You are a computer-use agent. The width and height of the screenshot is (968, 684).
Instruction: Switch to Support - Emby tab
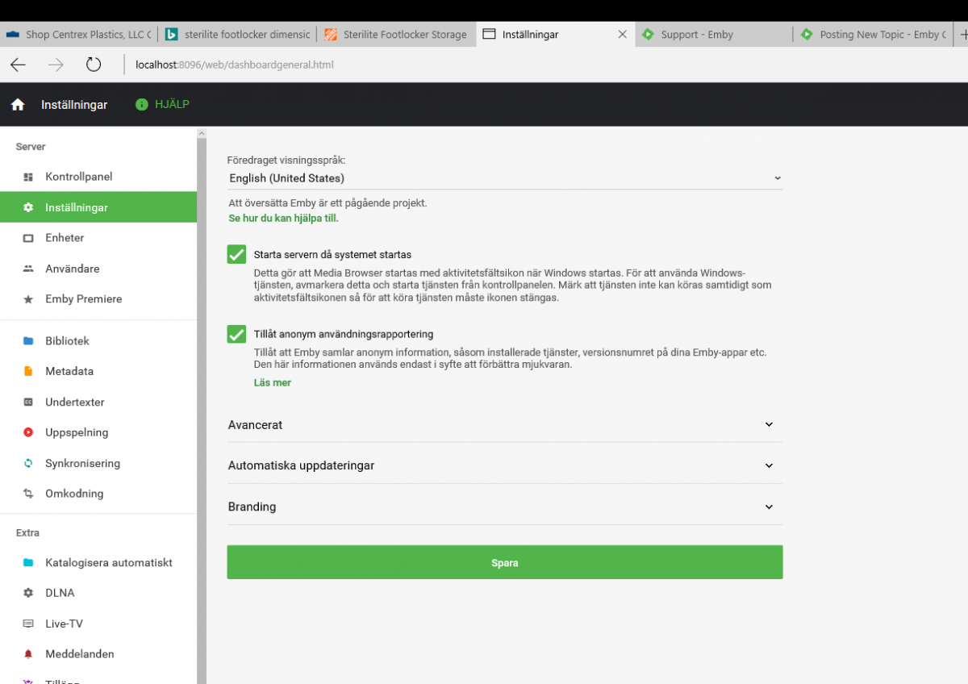714,35
